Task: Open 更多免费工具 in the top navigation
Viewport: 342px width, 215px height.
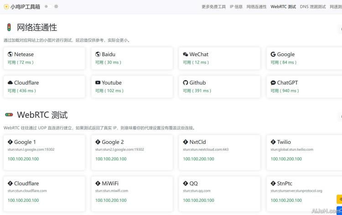Action: coord(213,7)
